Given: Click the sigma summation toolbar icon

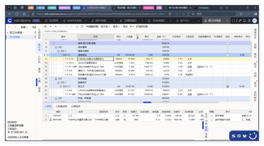Looking at the screenshot, I should pyautogui.click(x=82, y=26).
